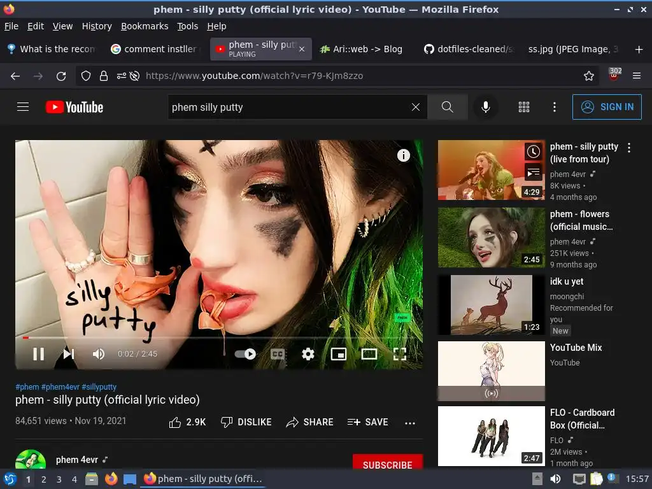Subscribe to phem 4evr channel
This screenshot has width=652, height=489.
coord(388,462)
